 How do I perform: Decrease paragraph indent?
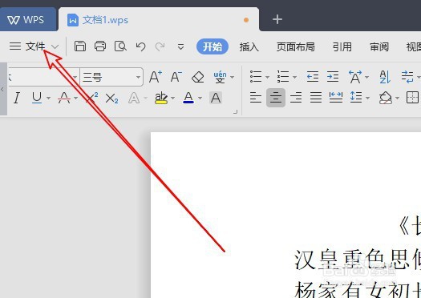[x=313, y=77]
